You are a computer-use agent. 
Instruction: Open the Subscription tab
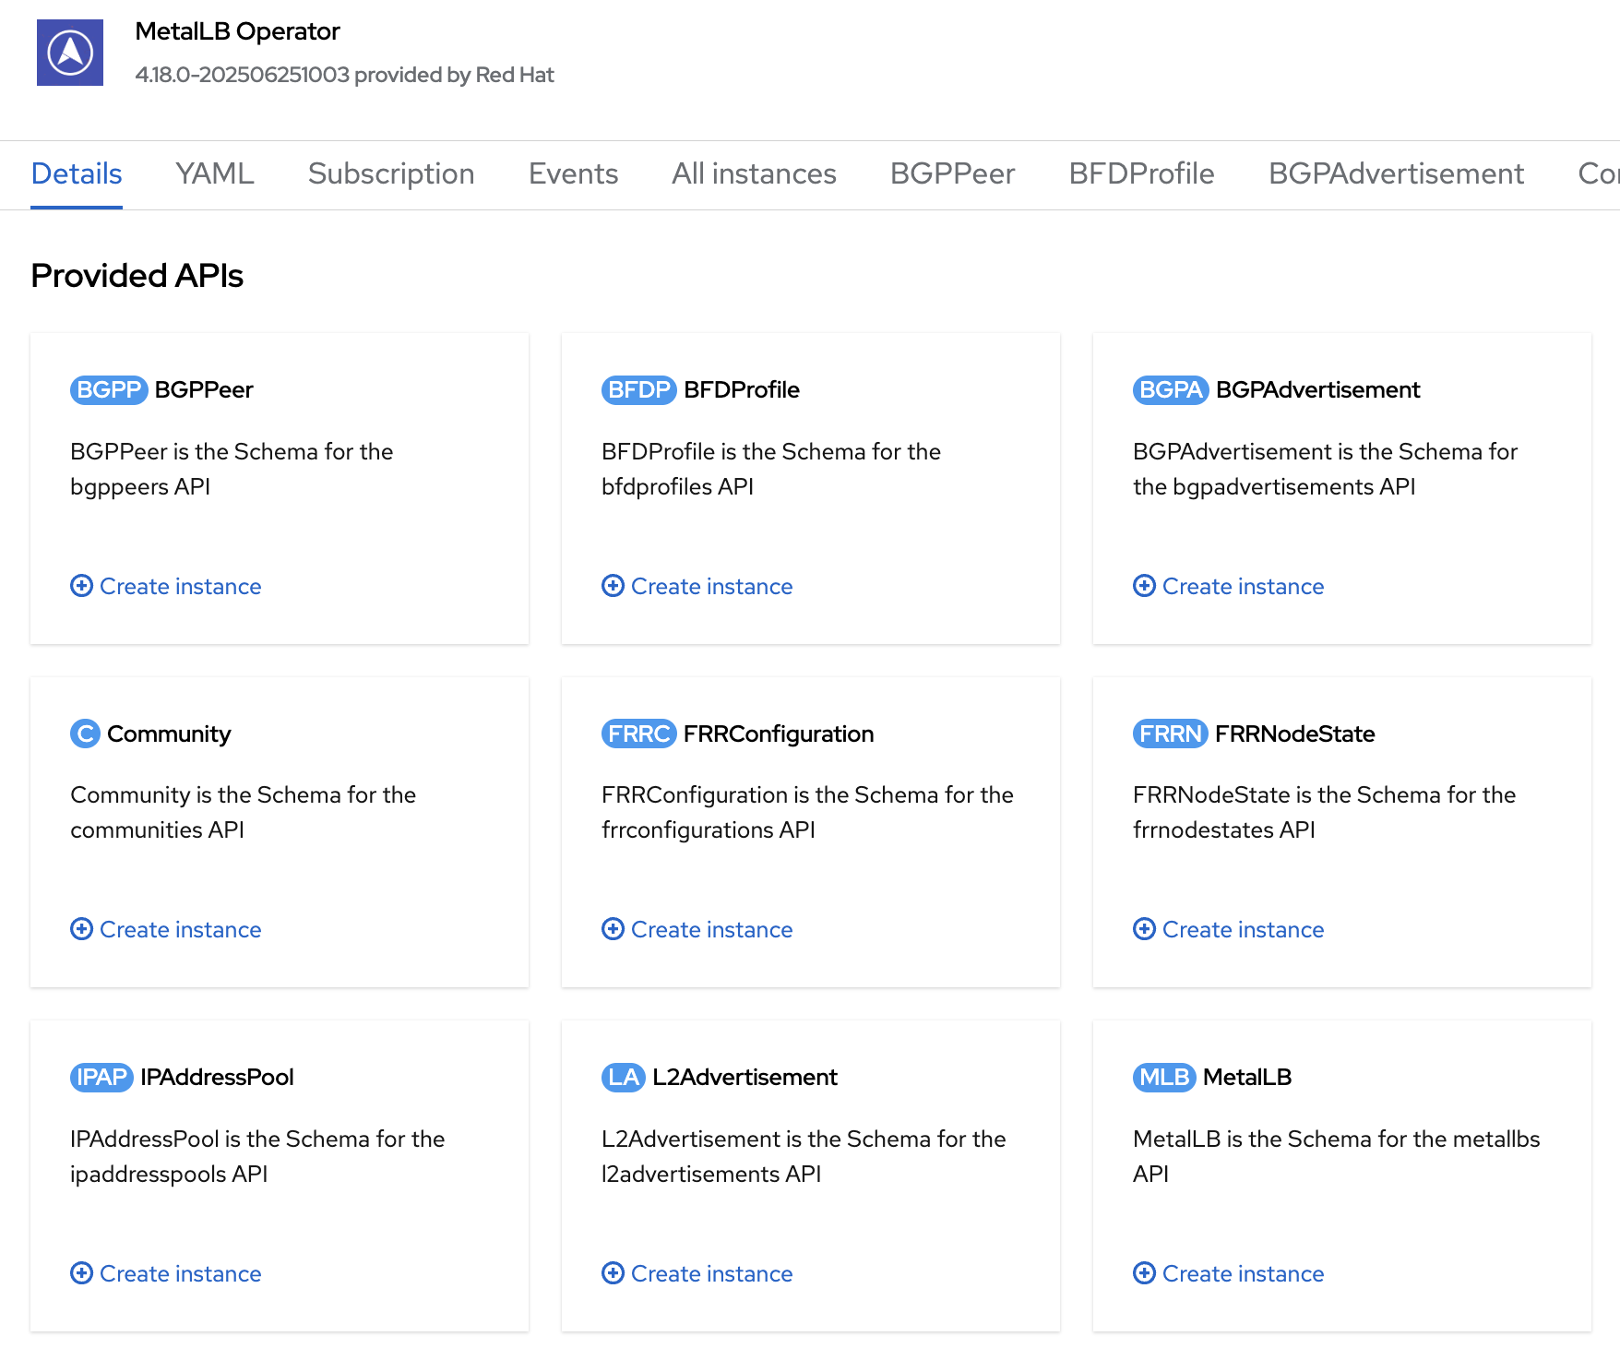(391, 173)
